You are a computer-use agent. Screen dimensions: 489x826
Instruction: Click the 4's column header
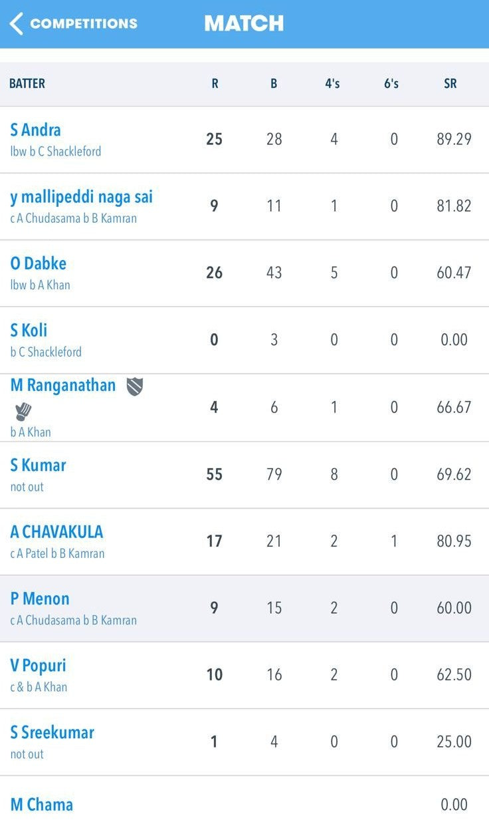point(332,84)
